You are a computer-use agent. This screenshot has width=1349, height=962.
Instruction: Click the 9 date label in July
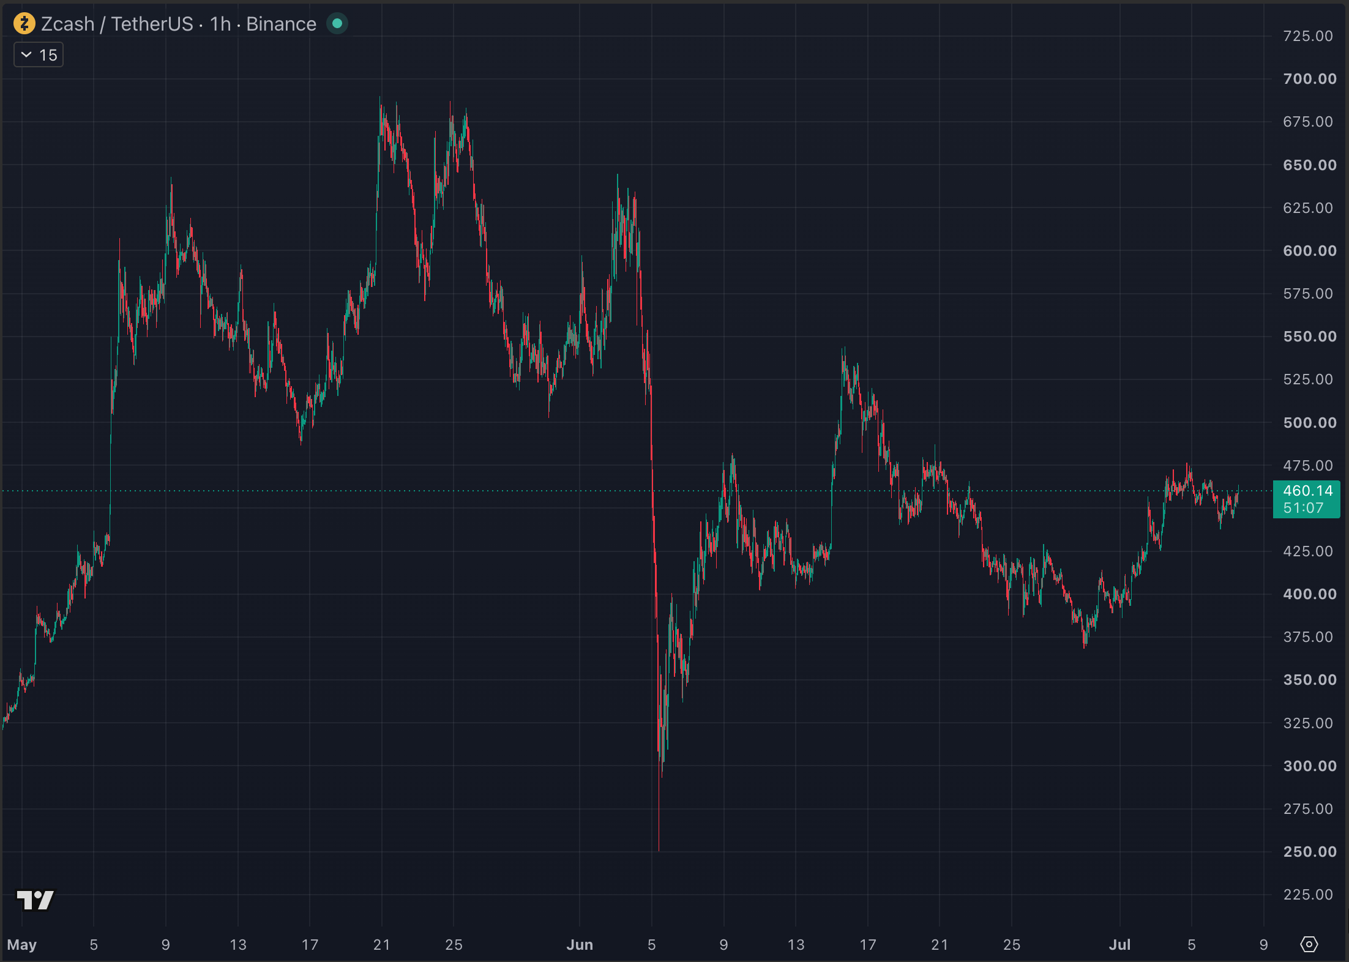click(x=1263, y=944)
